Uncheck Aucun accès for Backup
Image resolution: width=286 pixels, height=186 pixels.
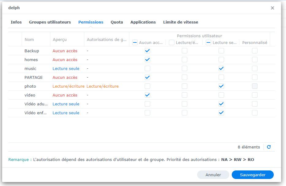tap(147, 51)
